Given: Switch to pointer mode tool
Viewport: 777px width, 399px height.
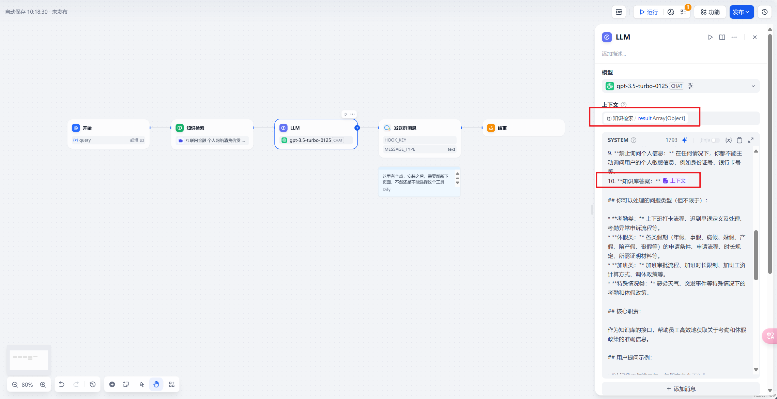Looking at the screenshot, I should pos(142,384).
